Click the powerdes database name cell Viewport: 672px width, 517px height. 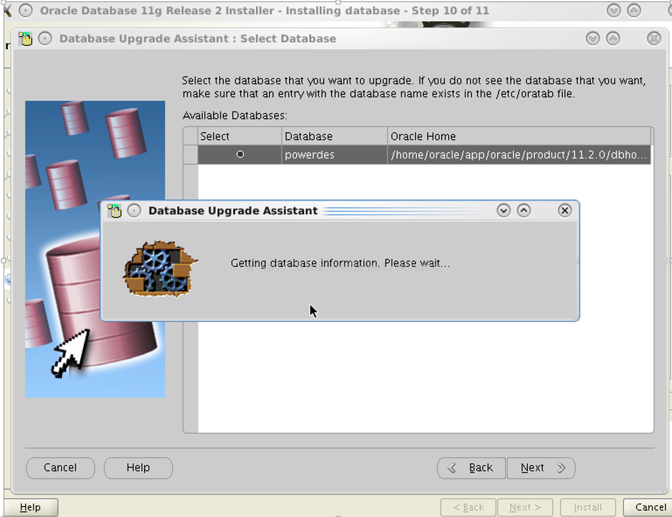[335, 155]
